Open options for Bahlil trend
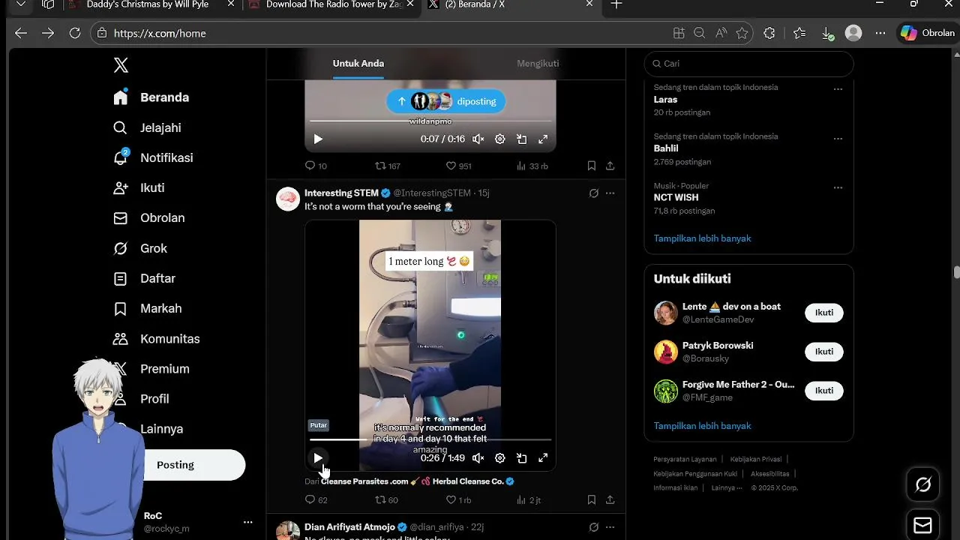 pos(838,139)
